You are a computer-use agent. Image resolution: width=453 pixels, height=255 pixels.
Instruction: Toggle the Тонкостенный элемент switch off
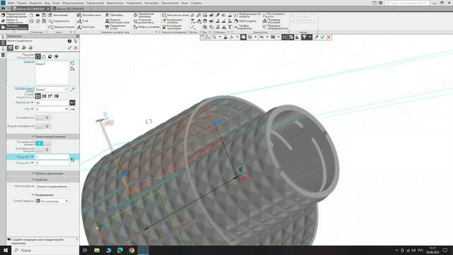coord(43,143)
